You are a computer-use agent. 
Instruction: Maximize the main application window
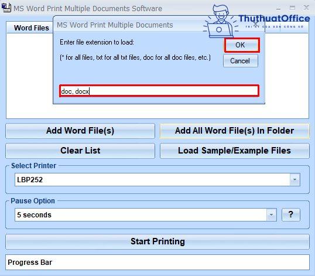point(292,8)
